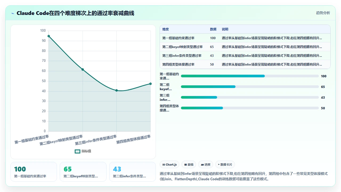Screen dimensions: 341x192
Task: Click the x-axis label 第三组infer条件类型通过率
Action: [96, 140]
